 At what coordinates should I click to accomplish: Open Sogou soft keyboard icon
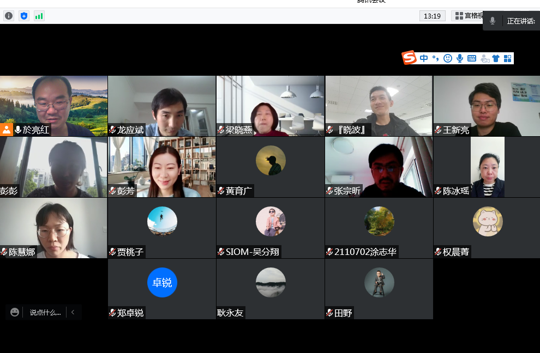(472, 58)
